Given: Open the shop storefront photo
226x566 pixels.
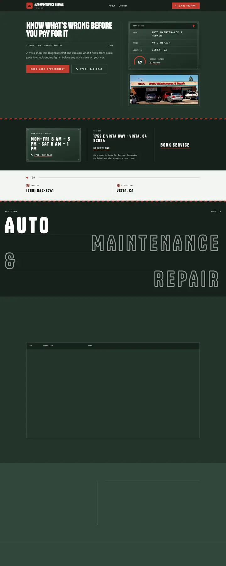Looking at the screenshot, I should pyautogui.click(x=164, y=90).
